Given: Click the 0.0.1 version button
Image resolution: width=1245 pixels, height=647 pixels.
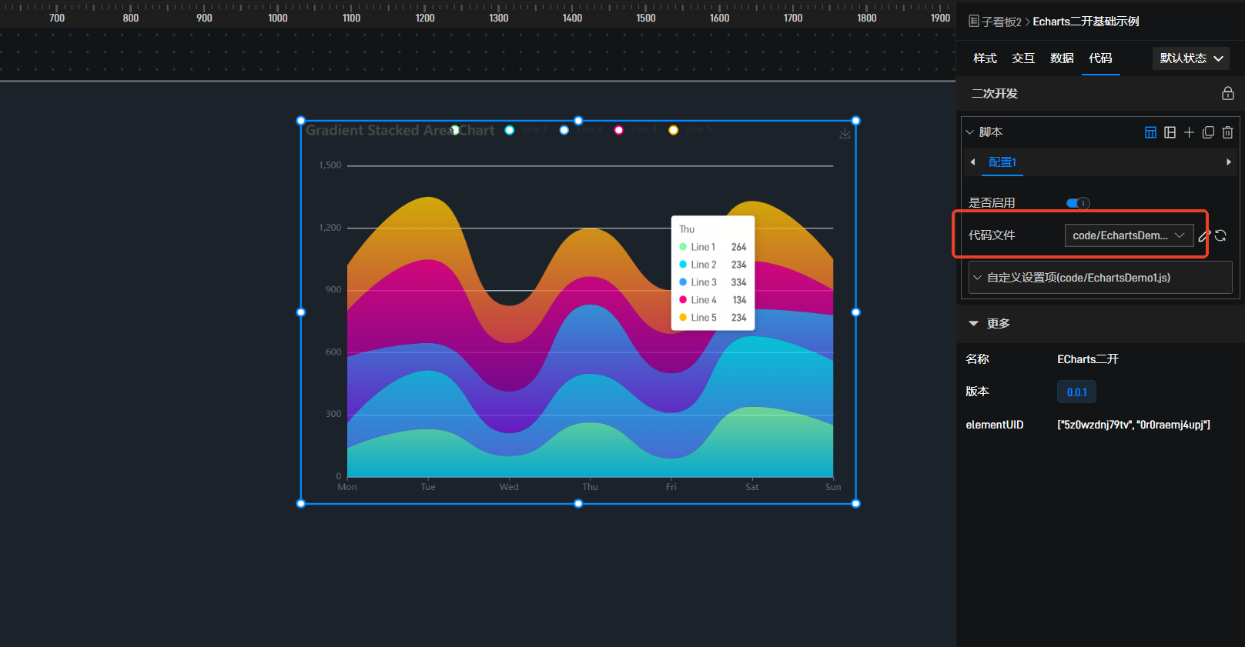Looking at the screenshot, I should [1076, 392].
